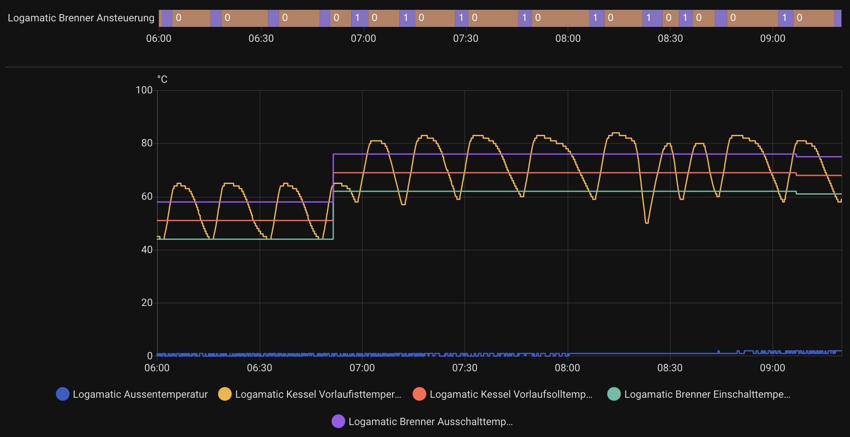Select the first "0" state segment after 06:00
The width and height of the screenshot is (850, 437).
[191, 18]
